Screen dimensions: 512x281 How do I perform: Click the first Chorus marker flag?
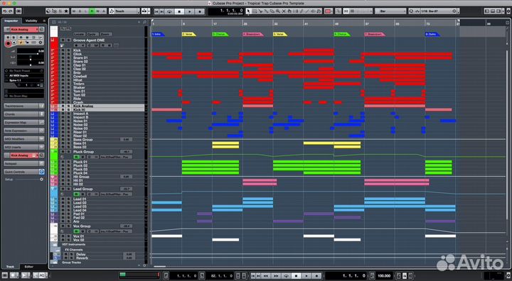pyautogui.click(x=221, y=34)
